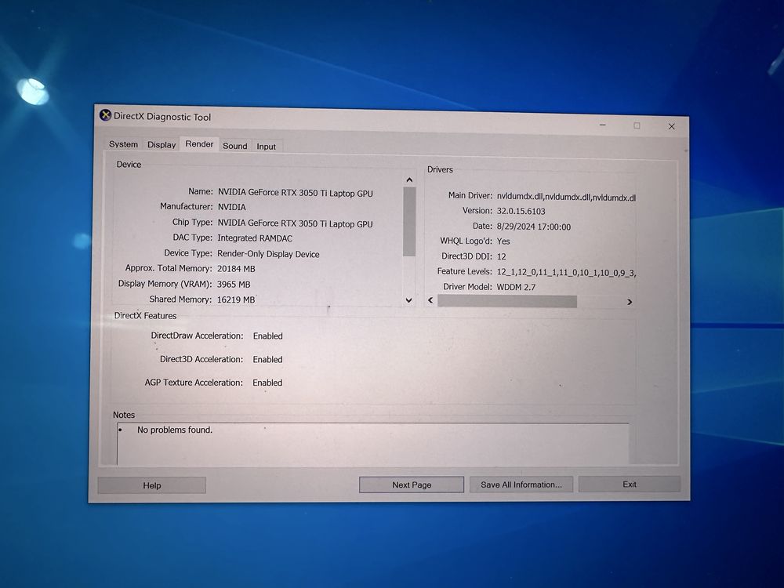The image size is (784, 588).
Task: Open the Sound tab
Action: point(235,146)
